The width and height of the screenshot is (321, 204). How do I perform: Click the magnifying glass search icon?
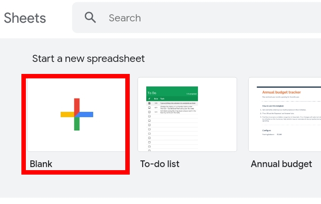pos(90,17)
